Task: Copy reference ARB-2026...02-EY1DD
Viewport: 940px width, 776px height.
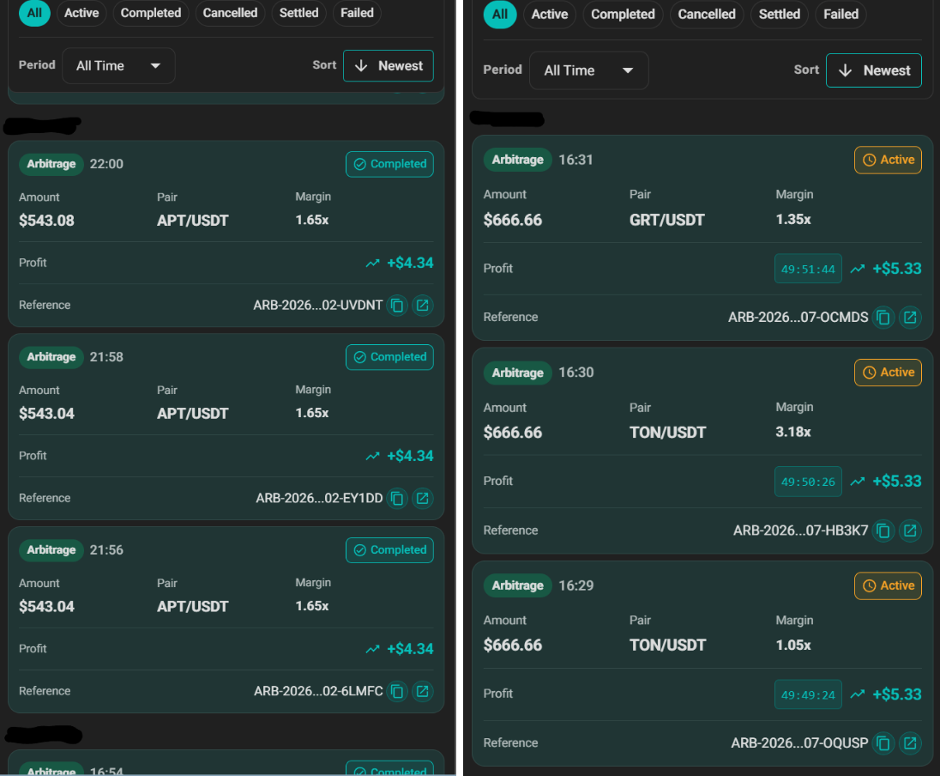Action: pos(397,498)
